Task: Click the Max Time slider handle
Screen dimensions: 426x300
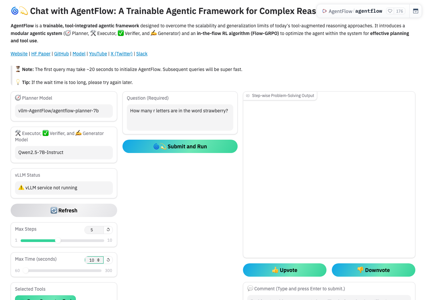Action: (x=26, y=270)
